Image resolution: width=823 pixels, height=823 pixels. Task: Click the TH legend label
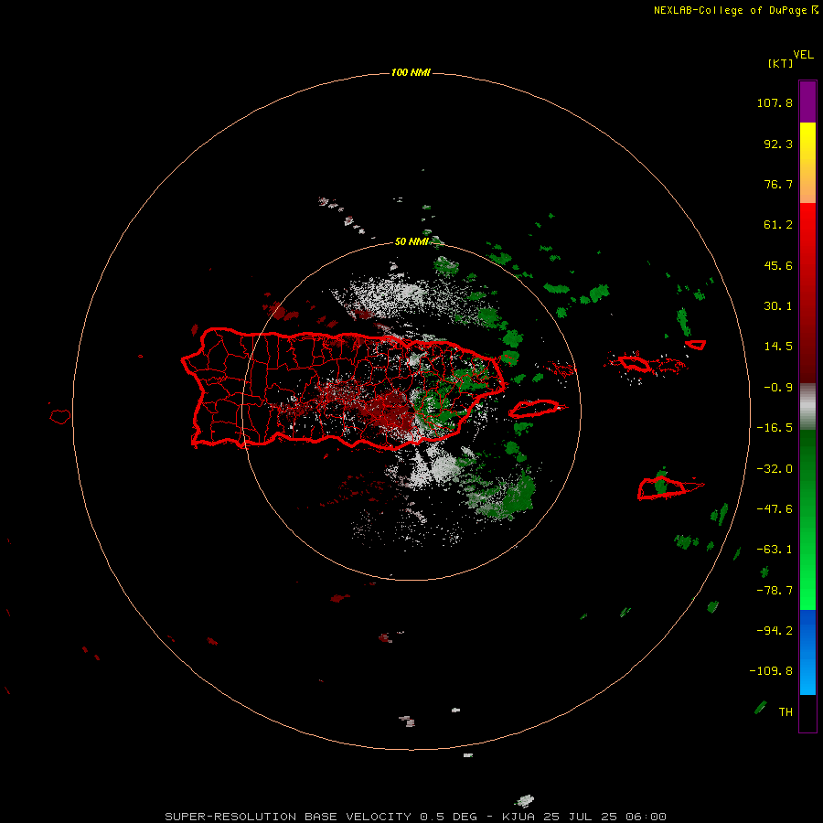click(x=786, y=712)
